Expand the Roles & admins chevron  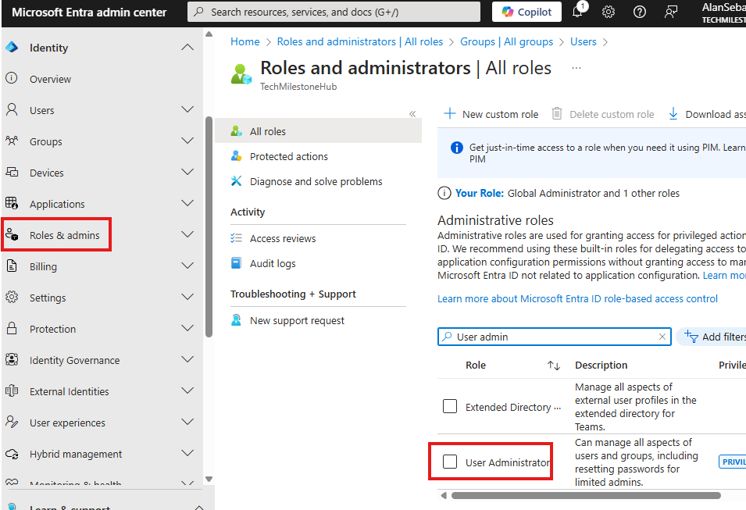point(188,234)
